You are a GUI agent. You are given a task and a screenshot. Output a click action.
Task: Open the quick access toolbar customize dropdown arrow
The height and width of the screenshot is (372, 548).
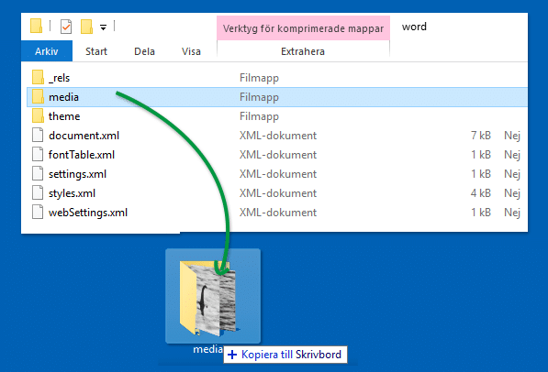103,27
